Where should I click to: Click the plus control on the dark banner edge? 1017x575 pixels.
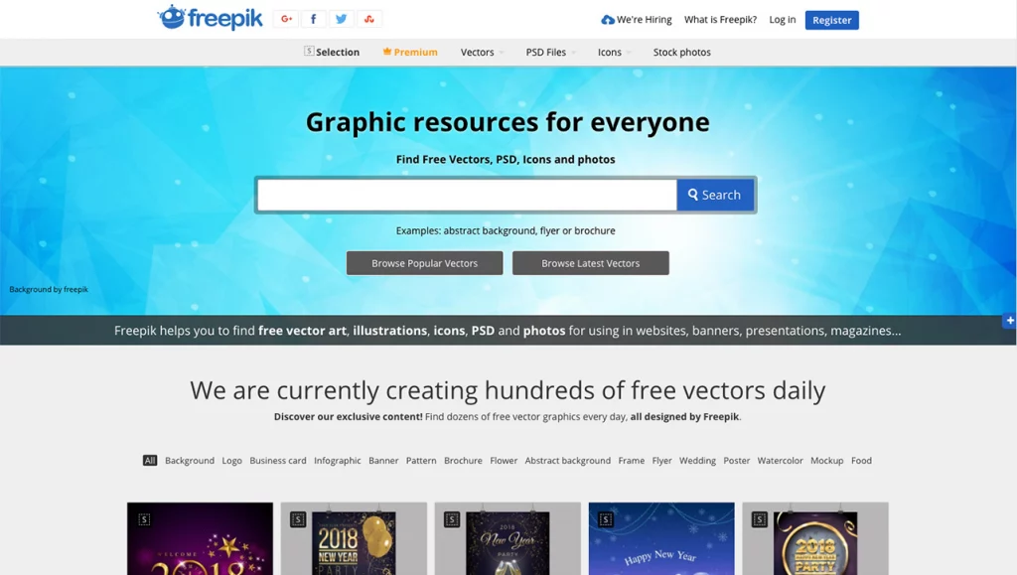tap(1010, 320)
